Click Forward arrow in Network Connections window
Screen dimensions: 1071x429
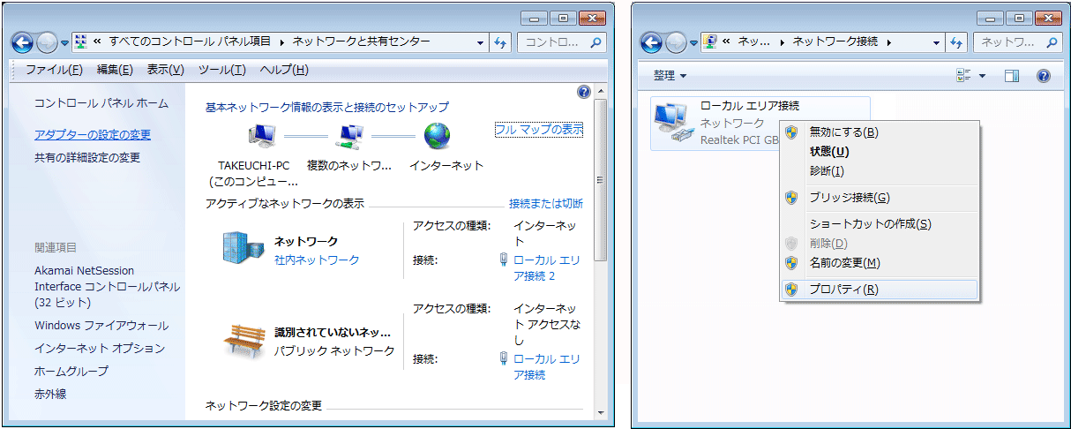pos(675,42)
